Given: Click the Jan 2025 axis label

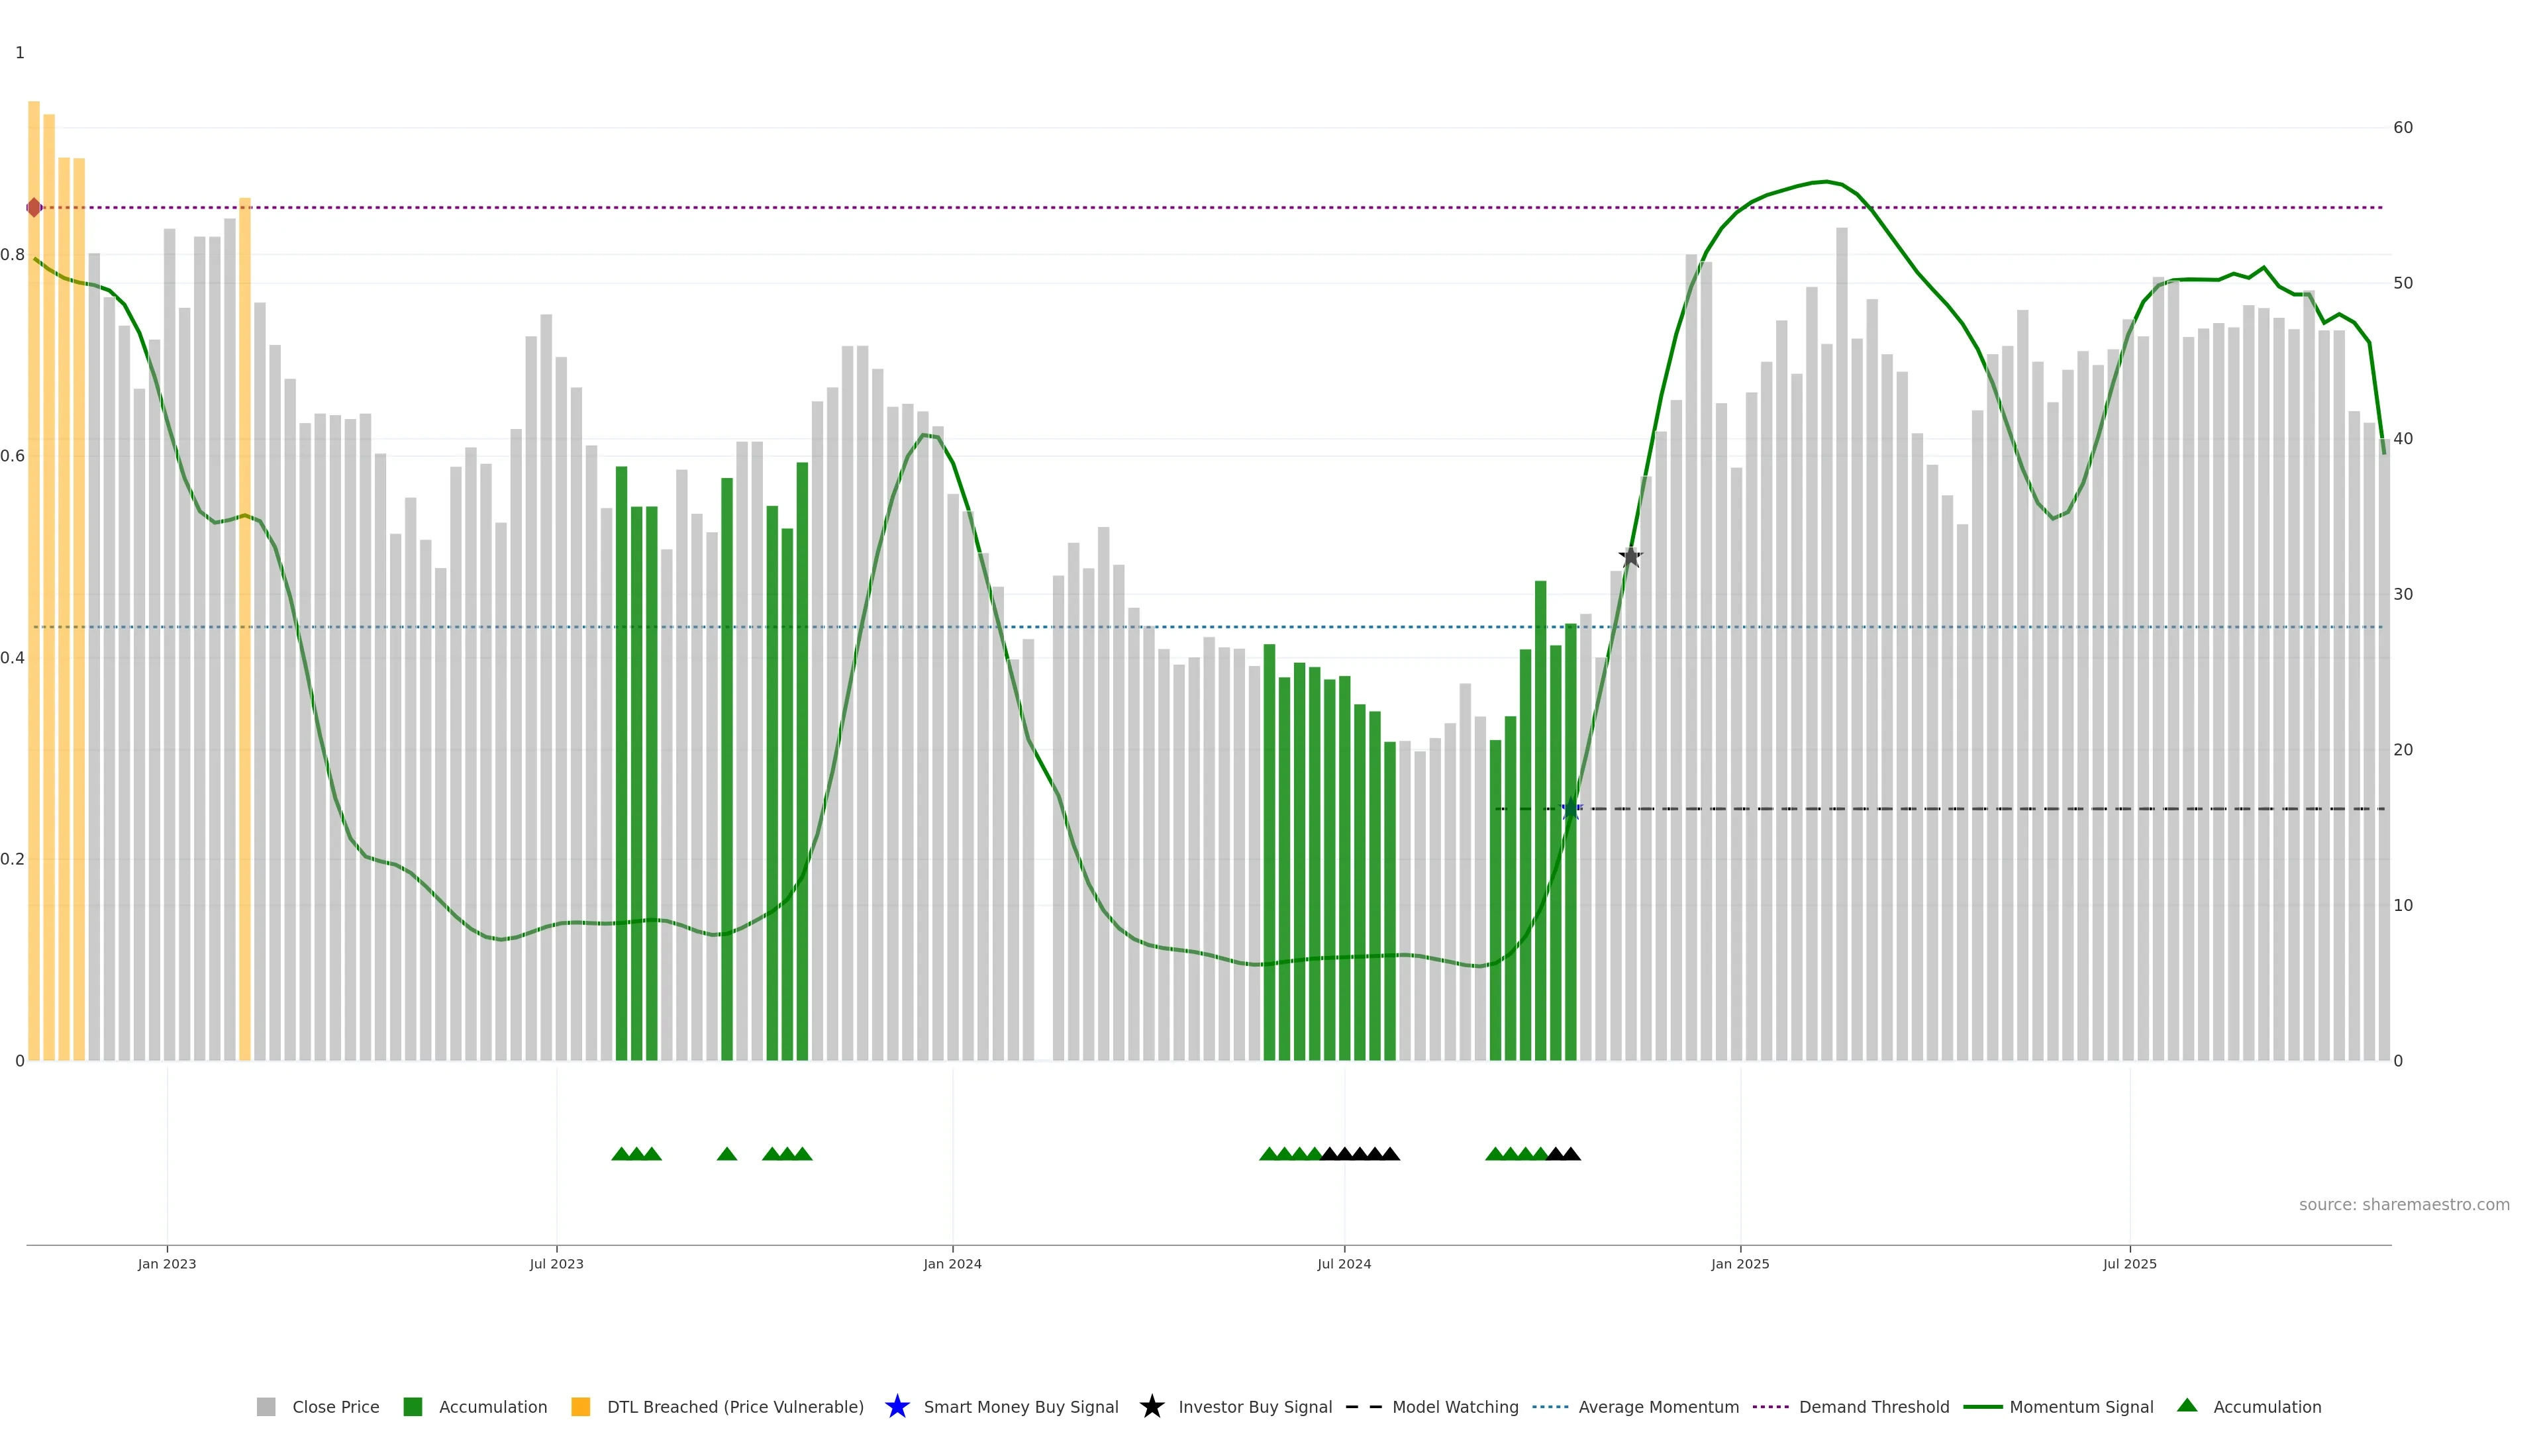Looking at the screenshot, I should 1740,1264.
